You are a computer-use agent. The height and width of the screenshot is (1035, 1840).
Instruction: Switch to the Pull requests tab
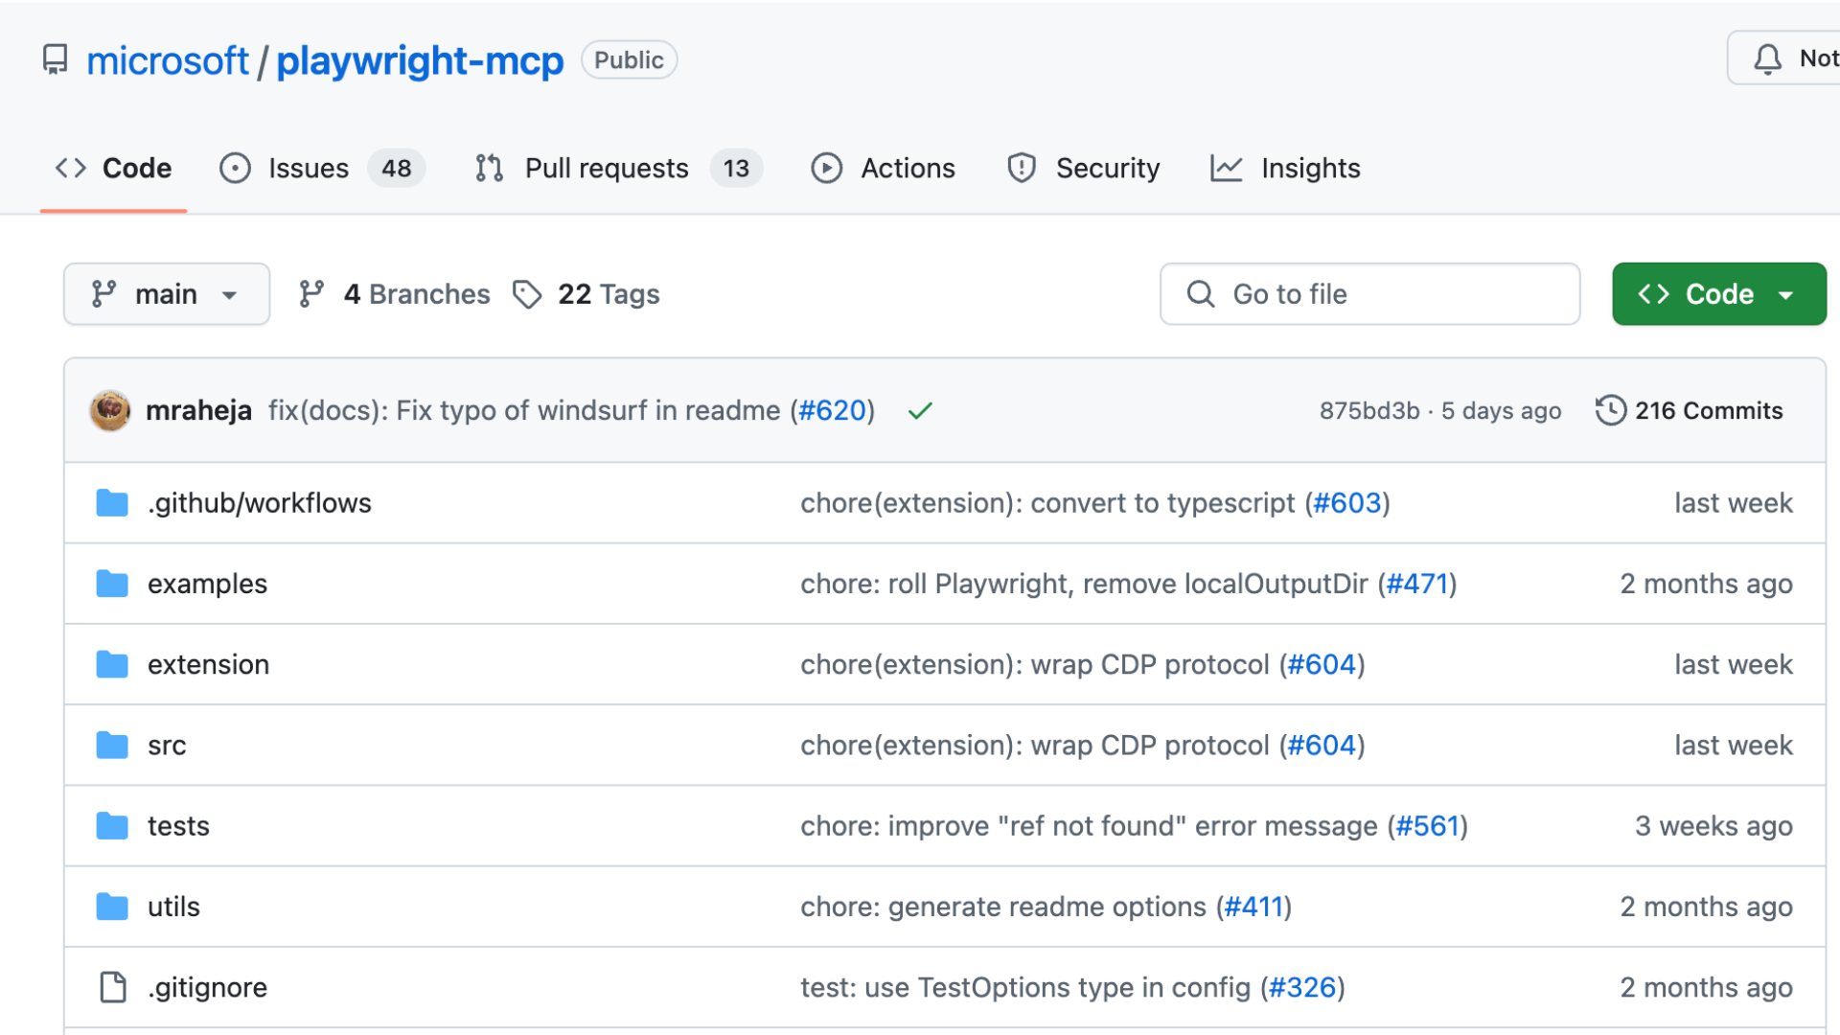click(606, 168)
